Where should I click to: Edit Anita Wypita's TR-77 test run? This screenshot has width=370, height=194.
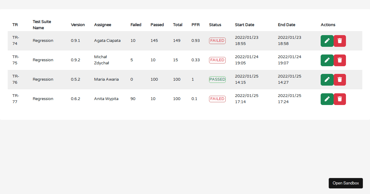[x=327, y=99]
